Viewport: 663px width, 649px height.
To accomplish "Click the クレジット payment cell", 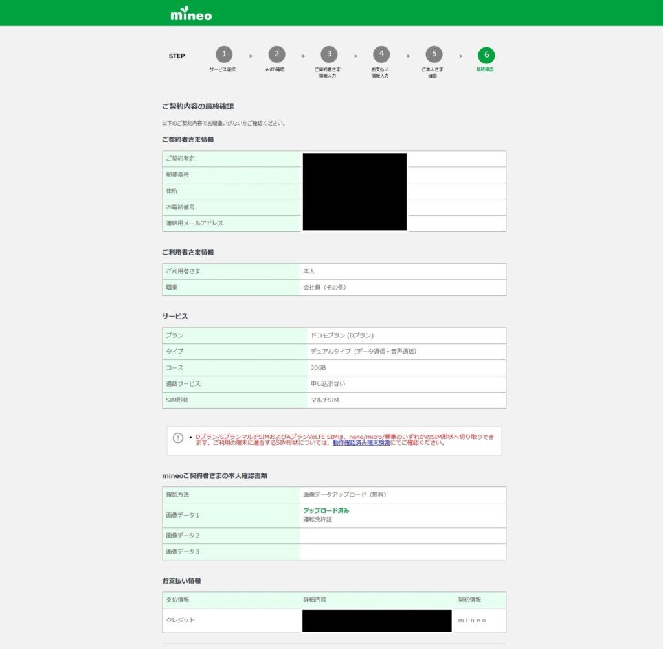I will (181, 621).
